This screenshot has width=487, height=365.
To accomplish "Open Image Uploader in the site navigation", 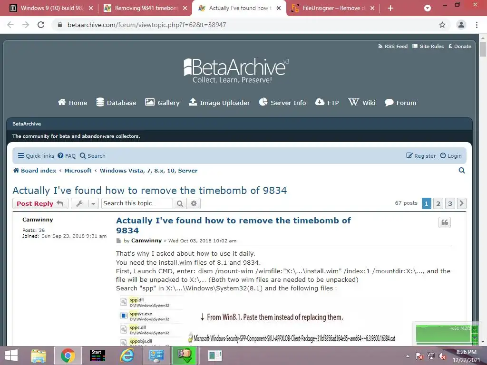I will 219,103.
